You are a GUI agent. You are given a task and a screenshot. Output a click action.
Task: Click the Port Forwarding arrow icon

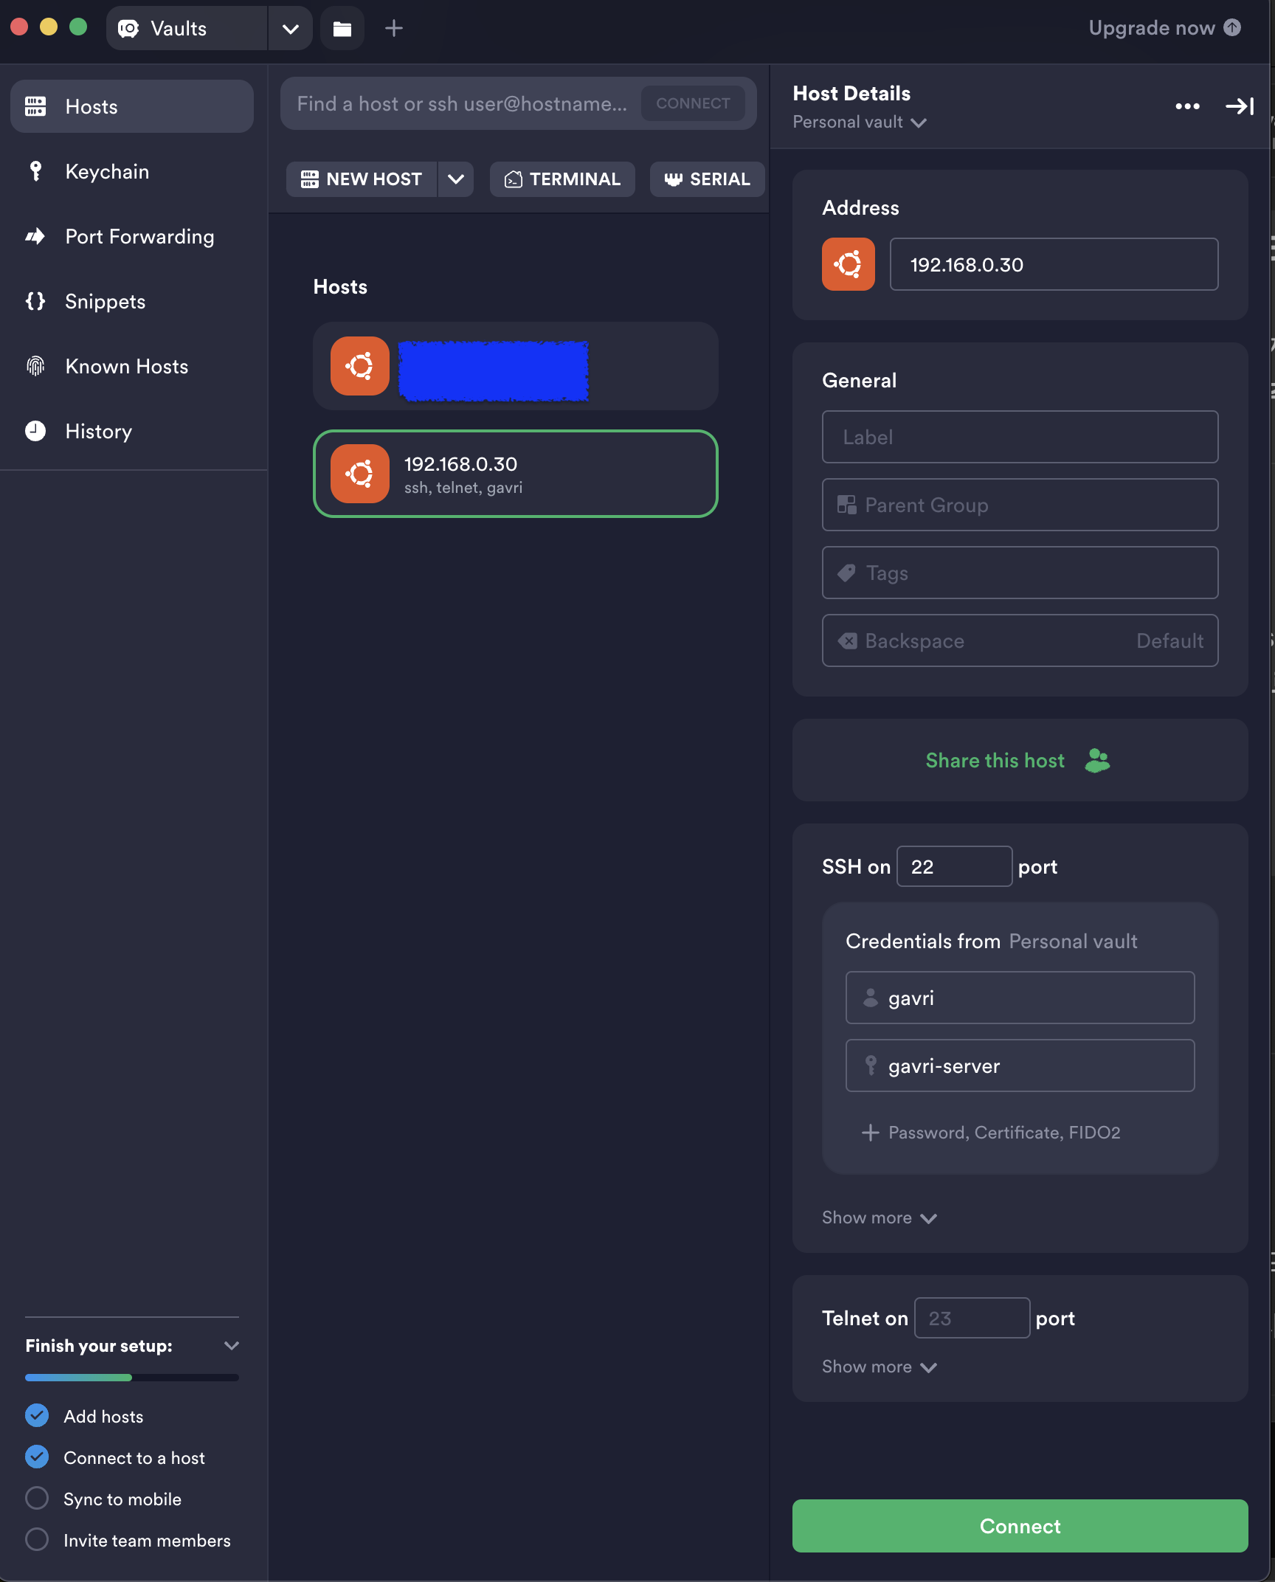click(35, 236)
